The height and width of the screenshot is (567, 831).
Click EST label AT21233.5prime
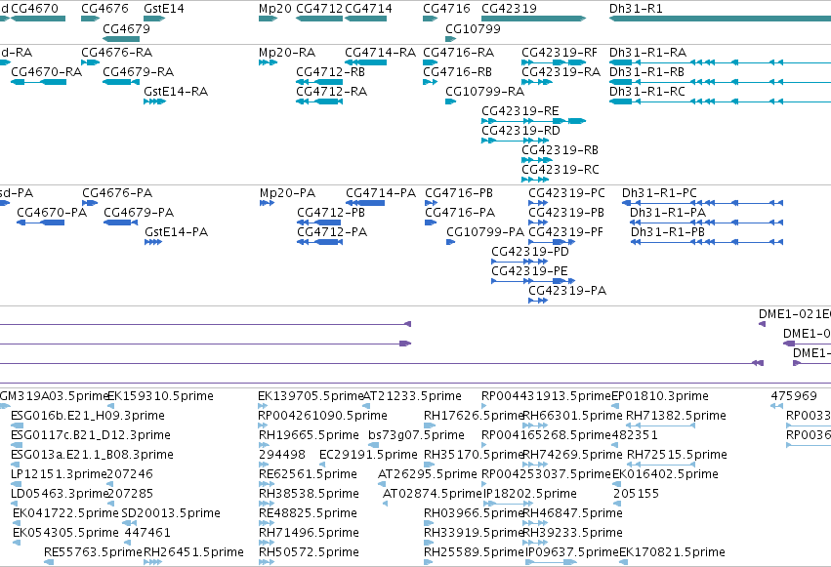[412, 396]
